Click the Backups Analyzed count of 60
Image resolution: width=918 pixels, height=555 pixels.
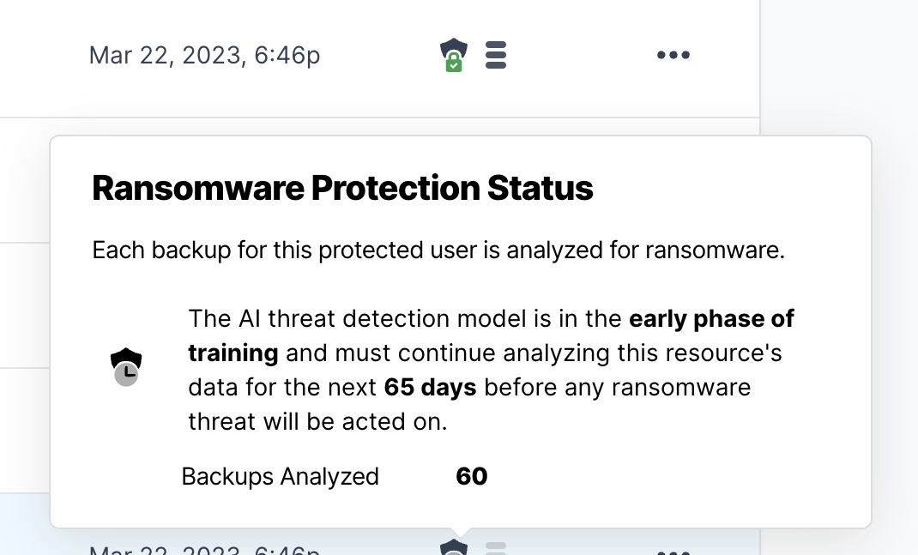point(471,477)
